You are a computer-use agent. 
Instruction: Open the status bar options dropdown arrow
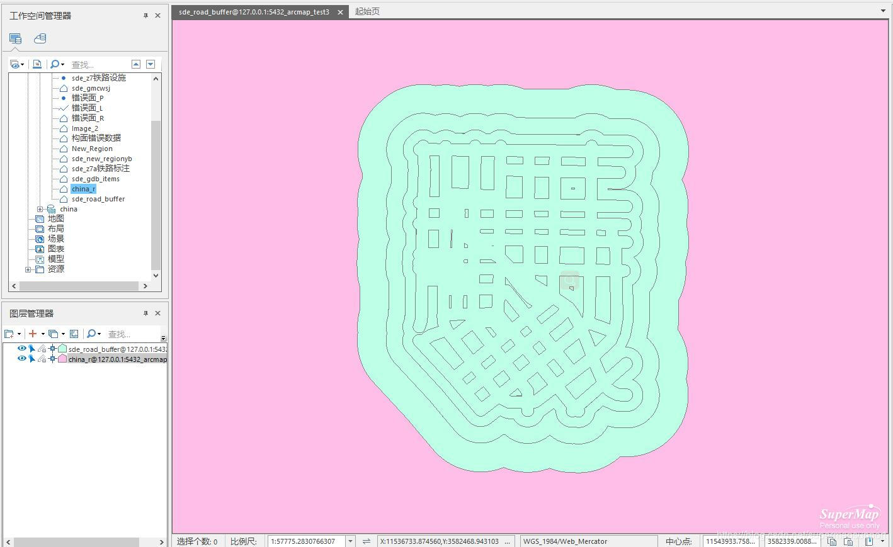883,541
